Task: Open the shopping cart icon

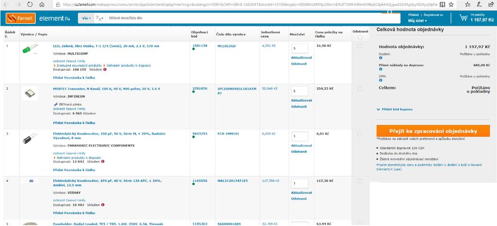Action: (x=464, y=18)
